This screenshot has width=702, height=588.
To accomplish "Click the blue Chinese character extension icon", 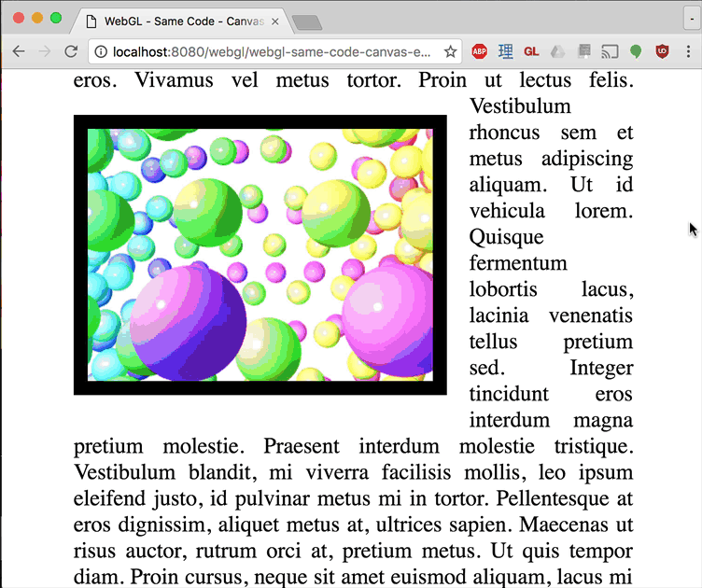I will (x=505, y=52).
